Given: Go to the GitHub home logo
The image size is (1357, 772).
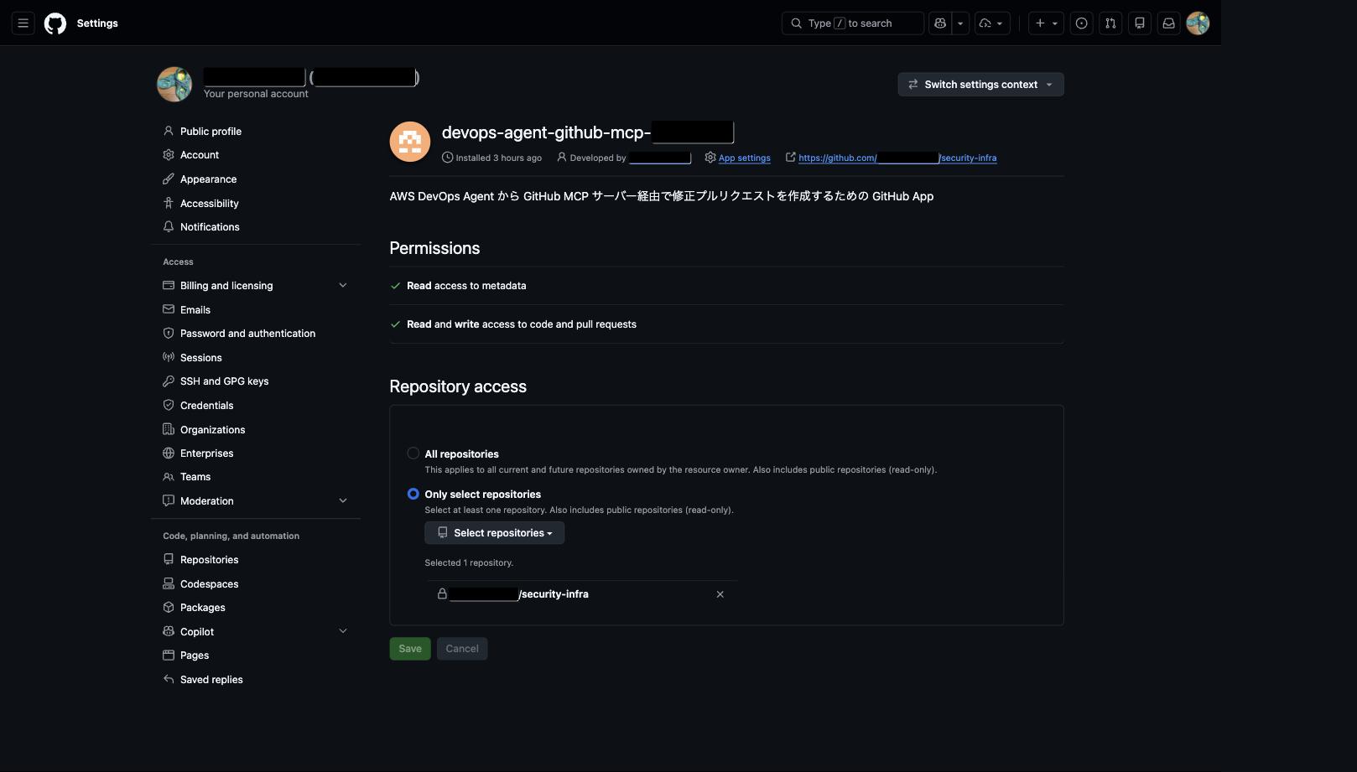Looking at the screenshot, I should 55,23.
